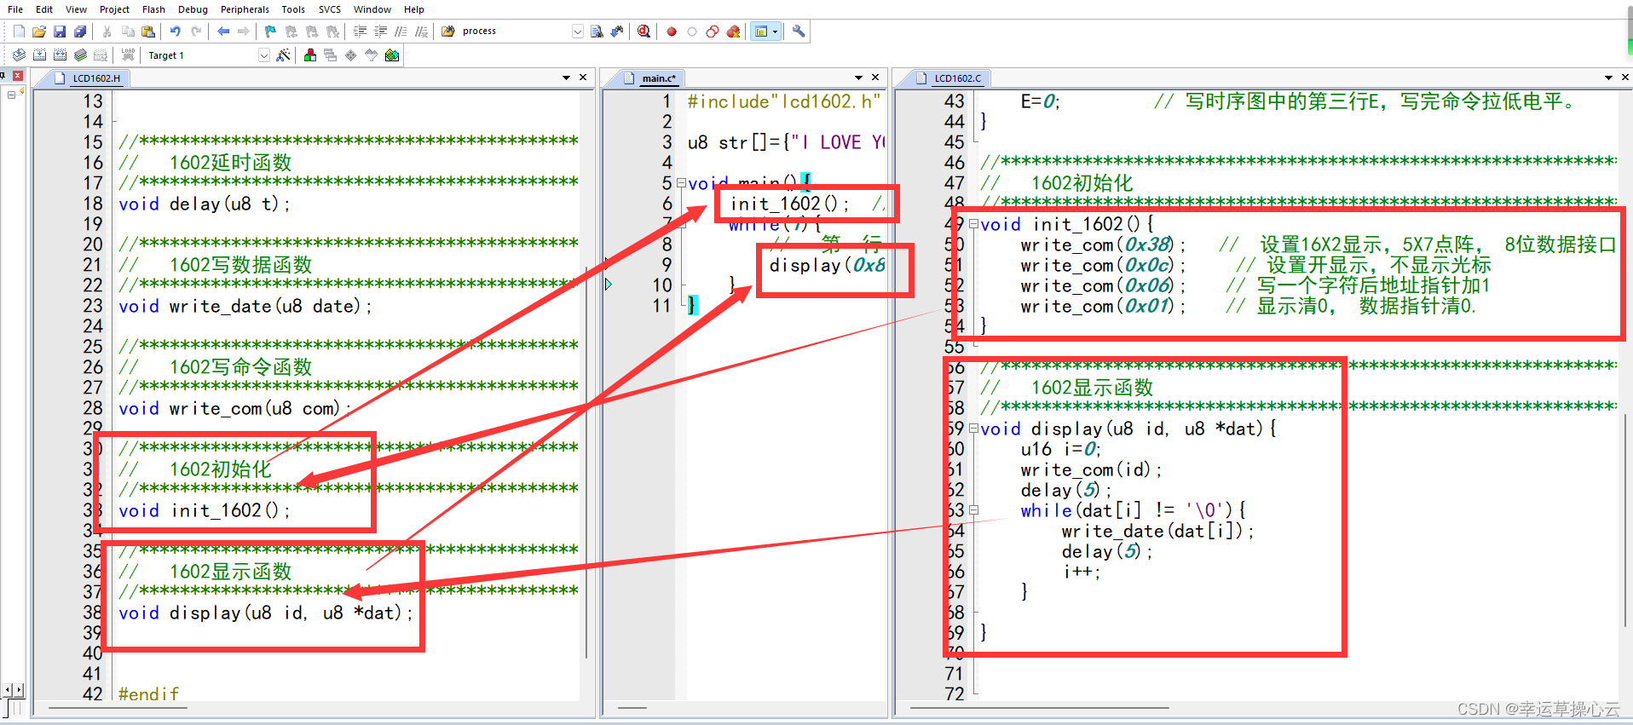Close the LCD1602.H editor pane
Image resolution: width=1633 pixels, height=725 pixels.
point(583,78)
